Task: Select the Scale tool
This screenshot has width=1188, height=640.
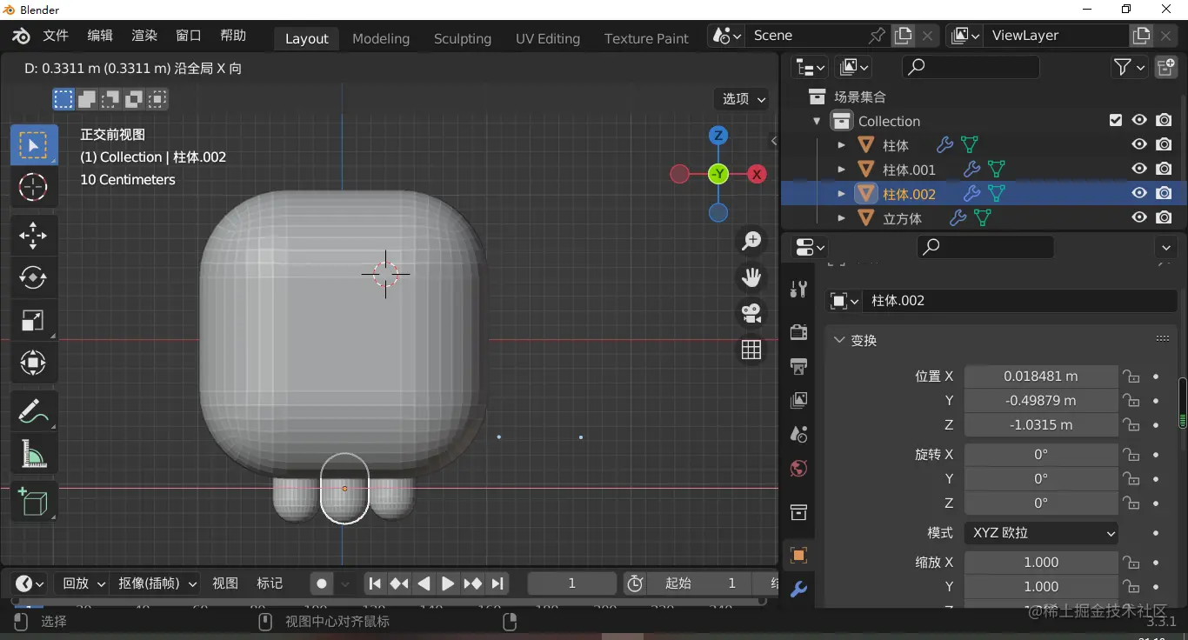Action: click(x=33, y=320)
